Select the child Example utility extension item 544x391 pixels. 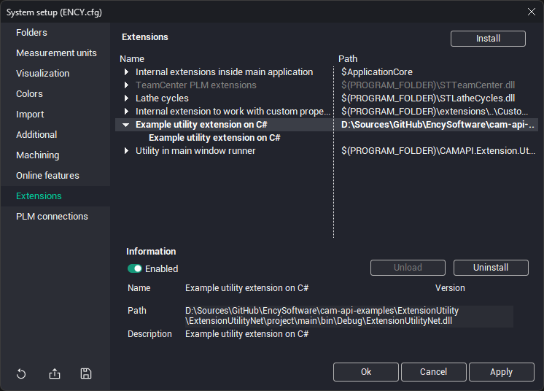click(214, 138)
